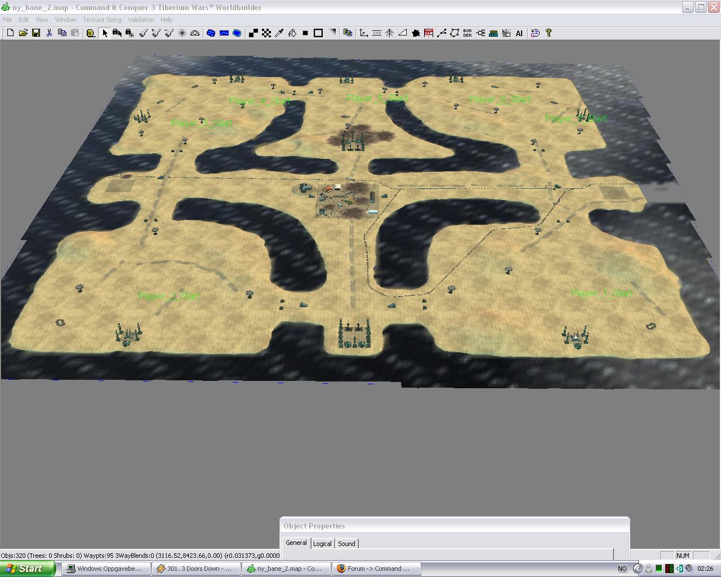Select the BORDER tool
Viewport: 721px width, 577px height.
[468, 33]
